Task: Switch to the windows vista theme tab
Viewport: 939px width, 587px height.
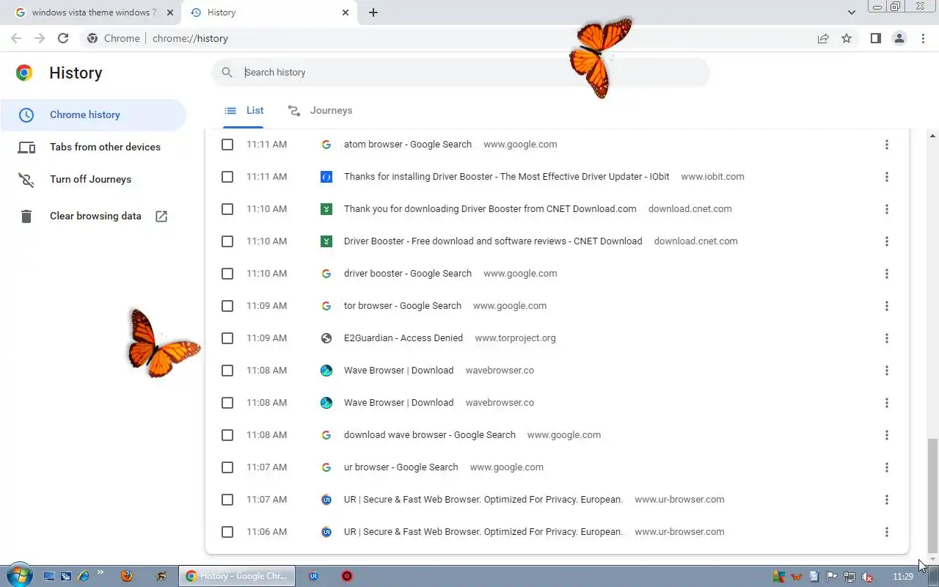Action: pos(92,12)
